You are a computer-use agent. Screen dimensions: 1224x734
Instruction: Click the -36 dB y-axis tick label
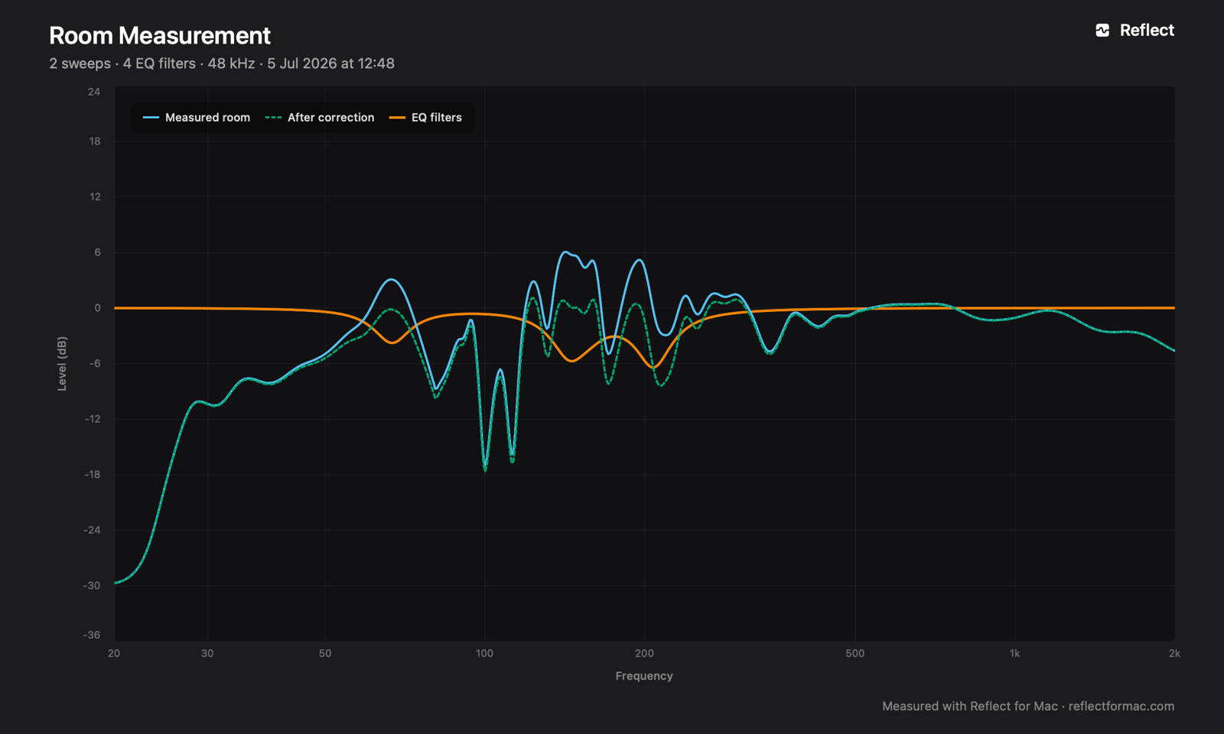tap(92, 635)
